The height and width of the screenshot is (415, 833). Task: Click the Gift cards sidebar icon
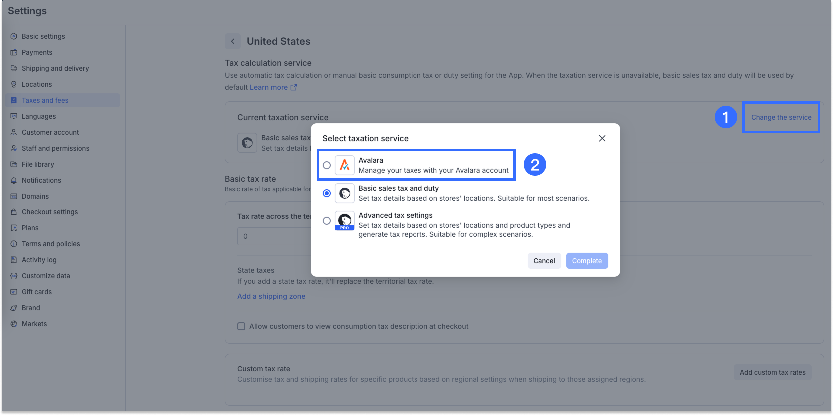(x=14, y=292)
